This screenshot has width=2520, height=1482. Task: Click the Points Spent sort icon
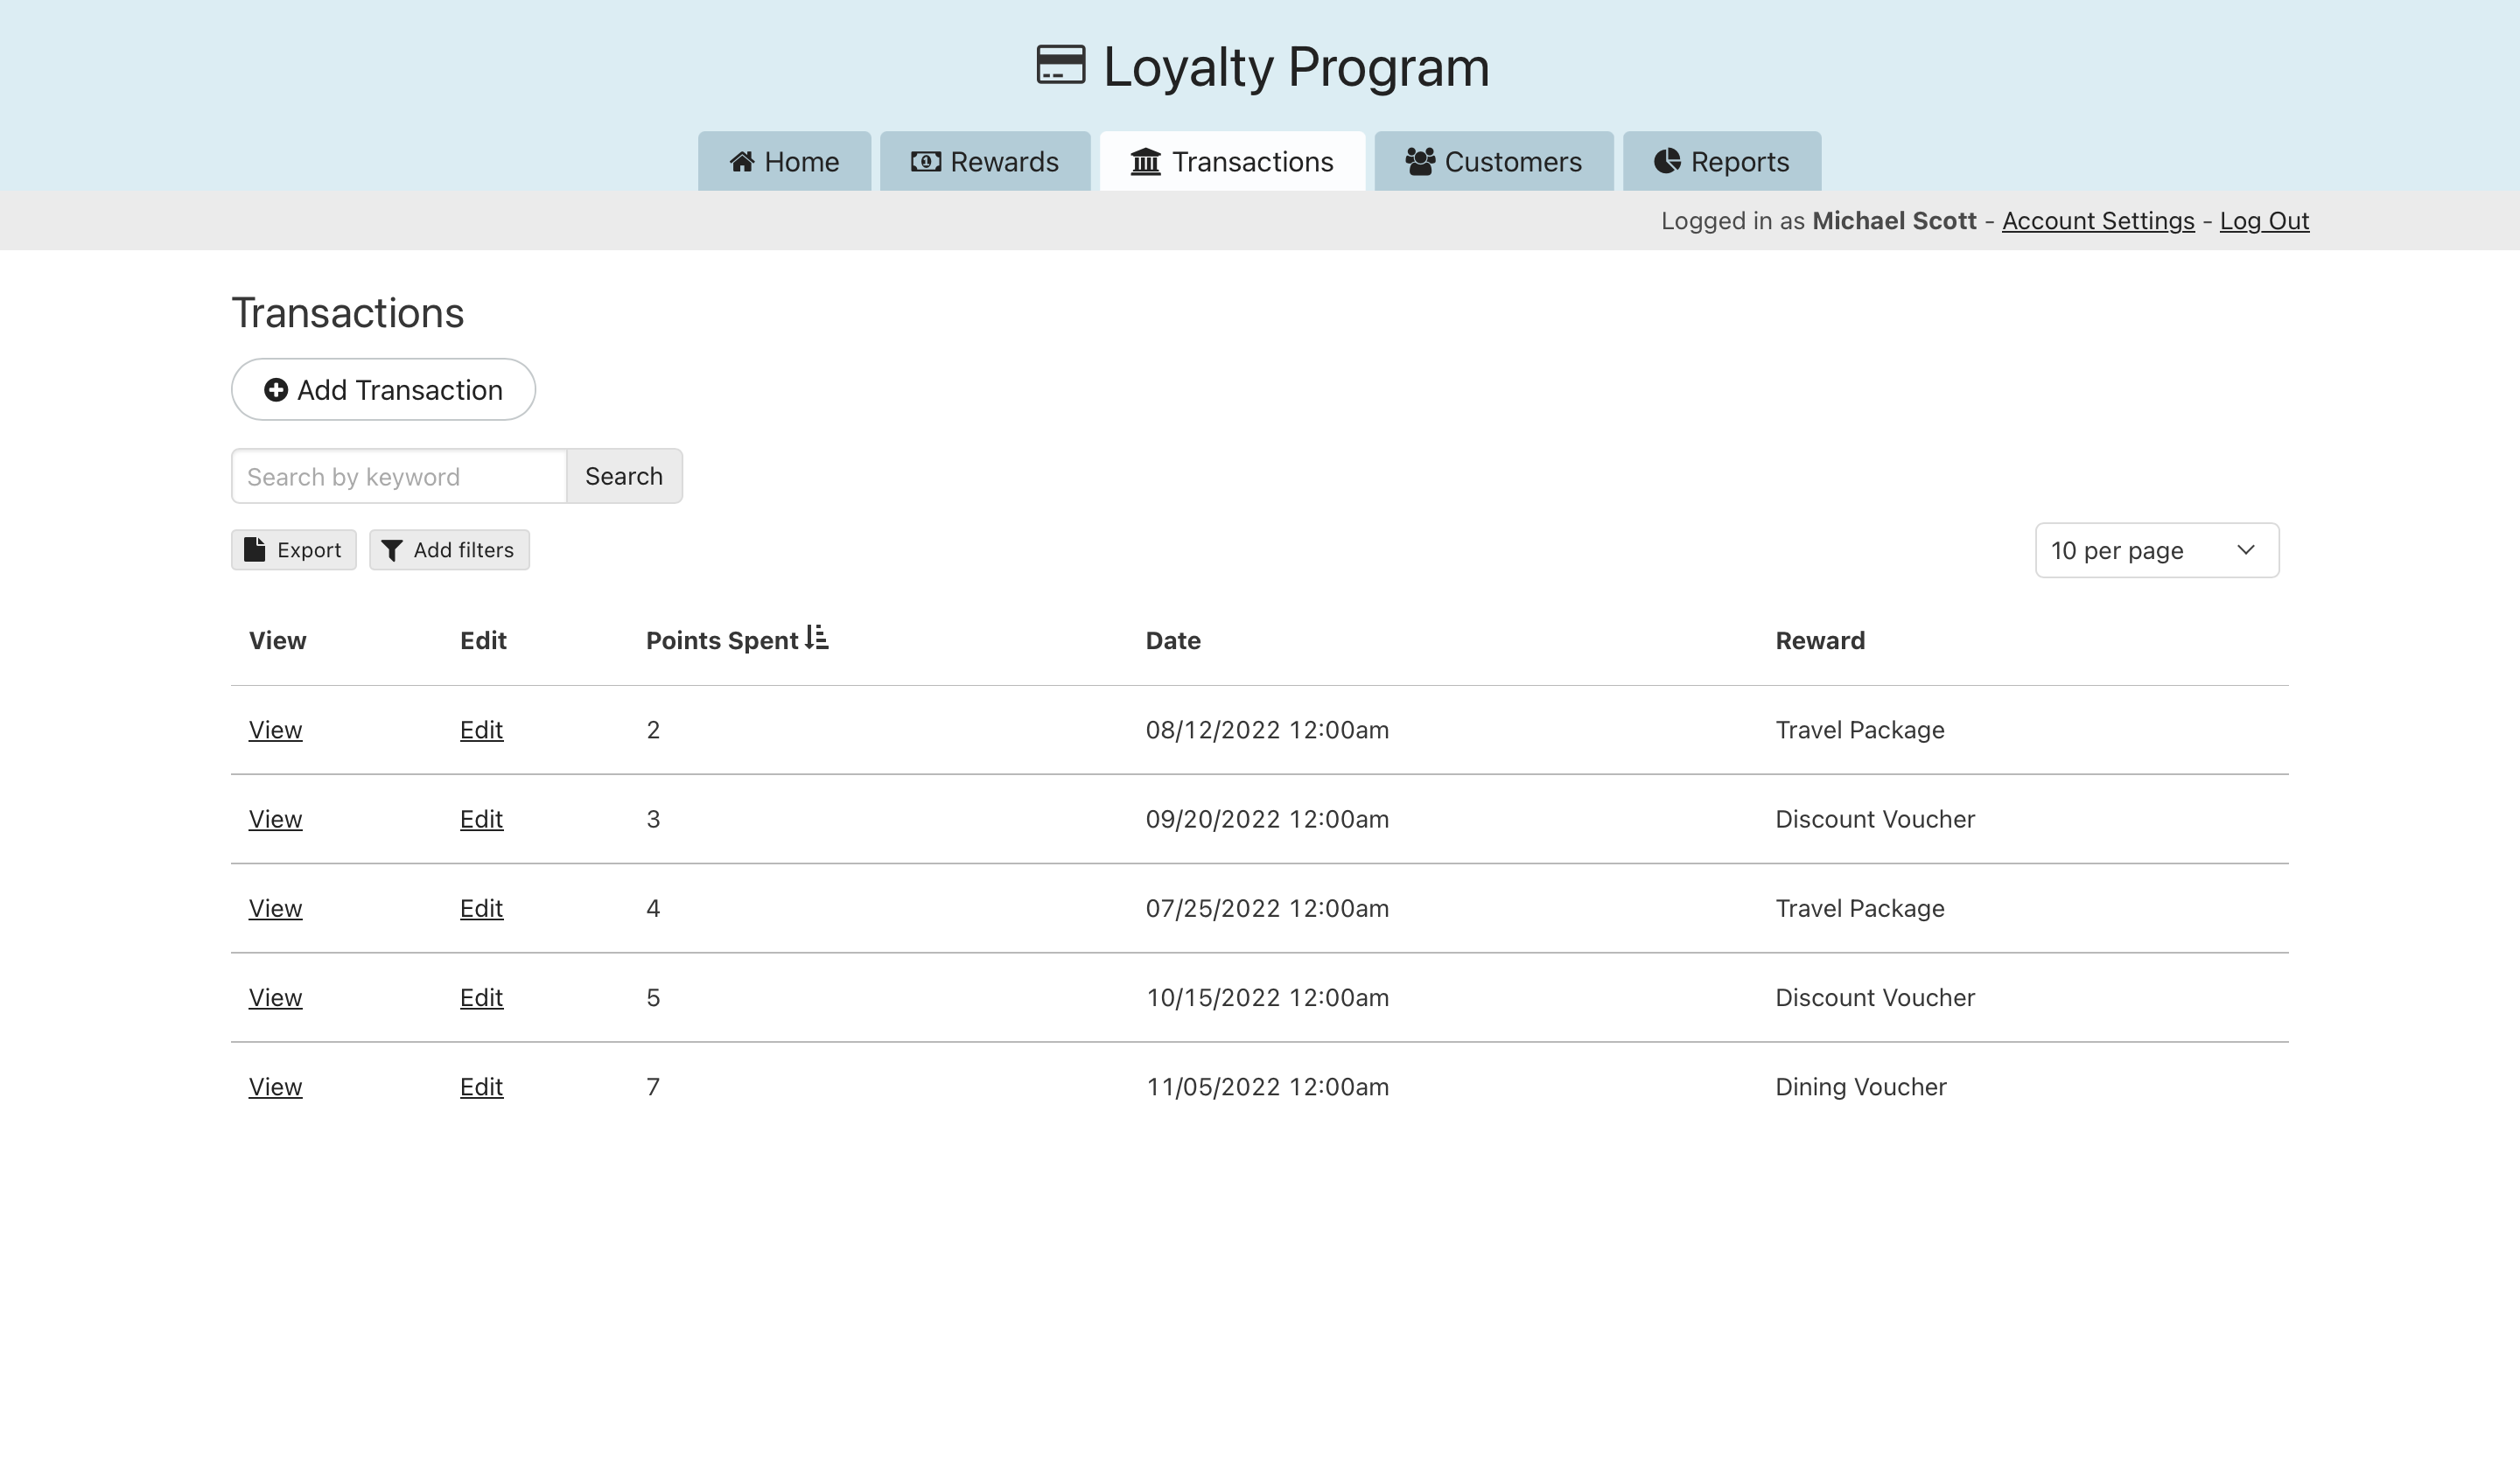coord(817,638)
